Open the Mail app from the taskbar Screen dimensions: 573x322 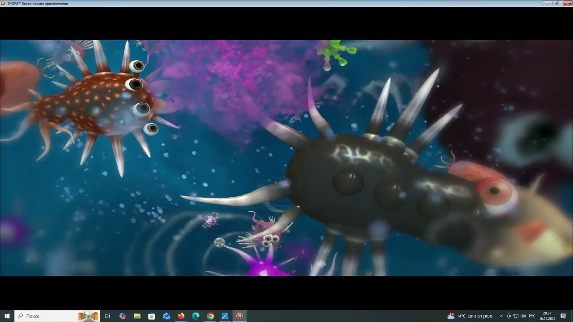click(167, 316)
